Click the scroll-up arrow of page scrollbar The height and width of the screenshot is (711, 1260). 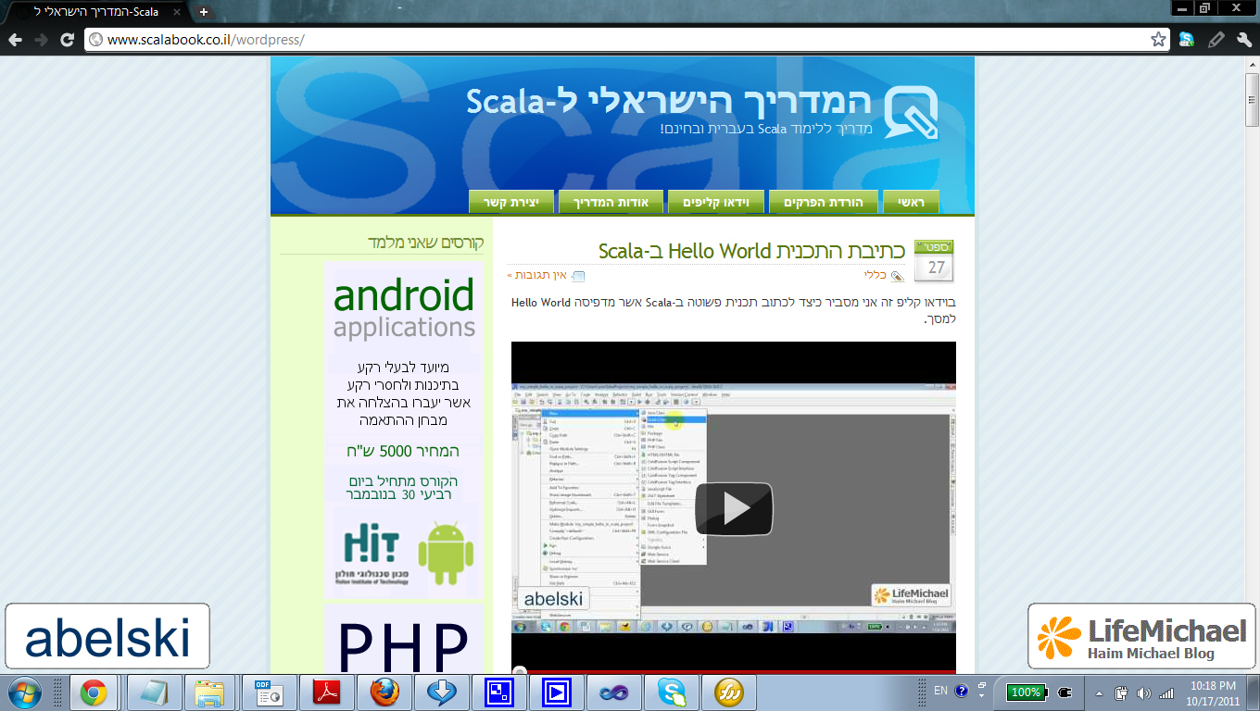click(1252, 64)
